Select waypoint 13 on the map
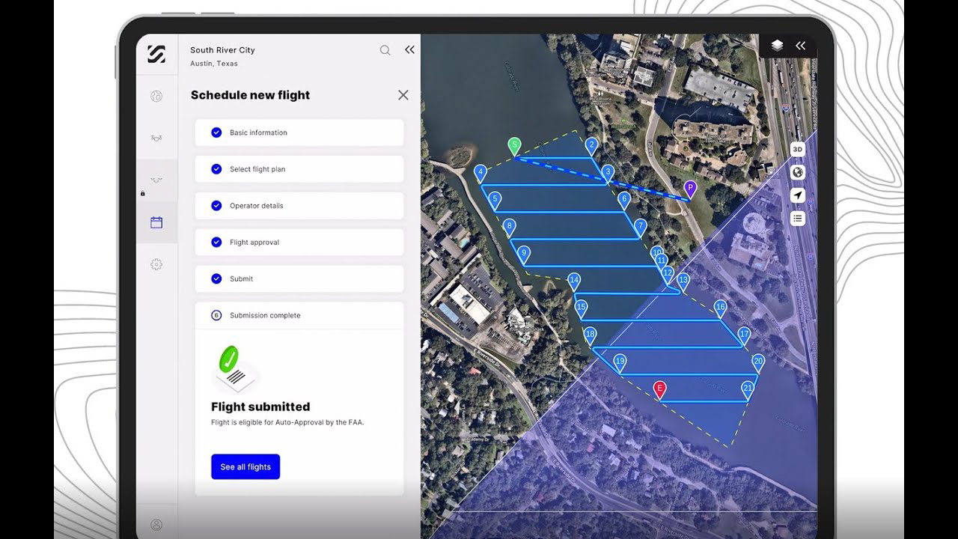The width and height of the screenshot is (958, 539). coord(683,281)
